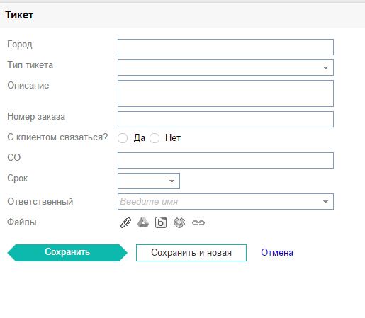Click the Отмена link
Screen dimensions: 365x318
(x=277, y=253)
